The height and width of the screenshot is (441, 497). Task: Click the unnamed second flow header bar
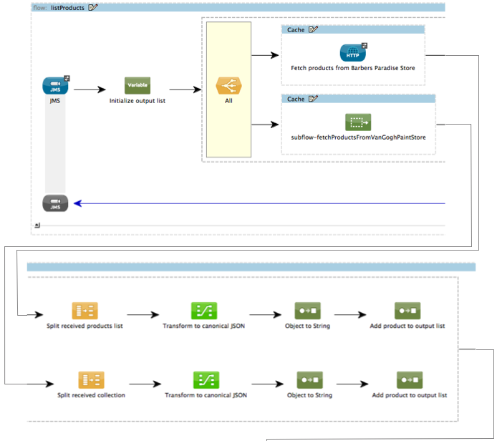tap(251, 267)
